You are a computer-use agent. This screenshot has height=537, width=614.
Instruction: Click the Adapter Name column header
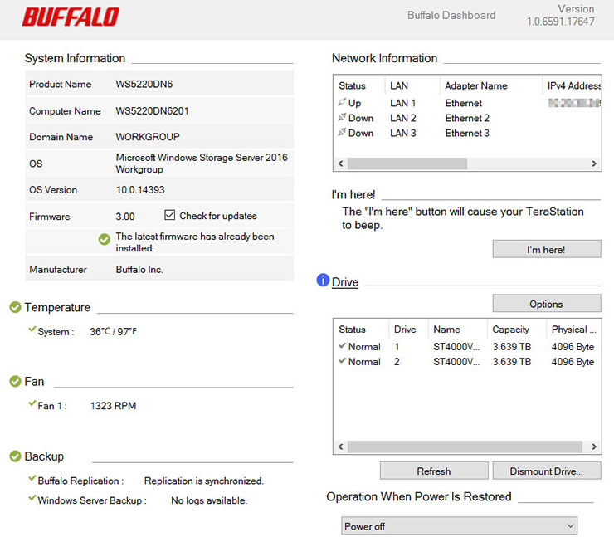coord(476,86)
